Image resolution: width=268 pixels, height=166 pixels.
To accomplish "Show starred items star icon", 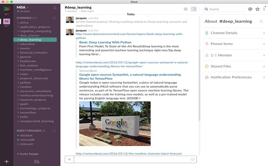I will click(x=258, y=9).
